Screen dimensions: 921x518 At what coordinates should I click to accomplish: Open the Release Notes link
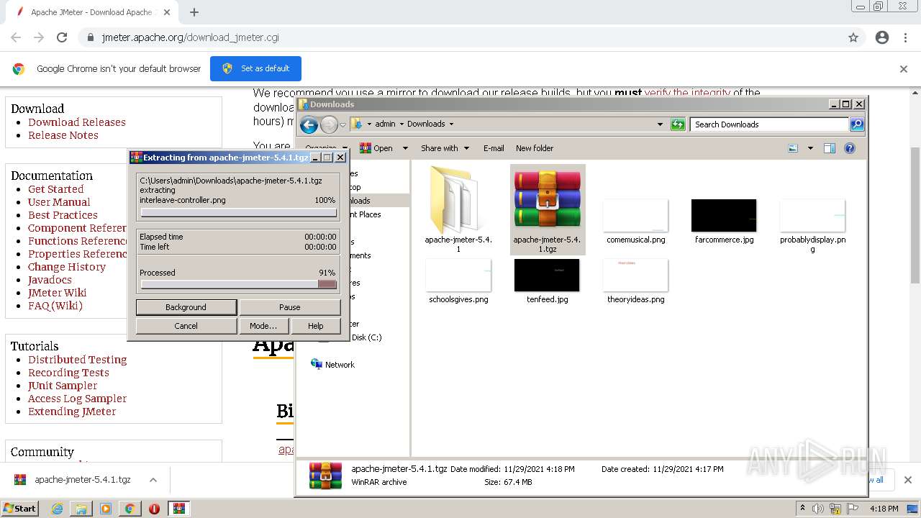(x=63, y=135)
